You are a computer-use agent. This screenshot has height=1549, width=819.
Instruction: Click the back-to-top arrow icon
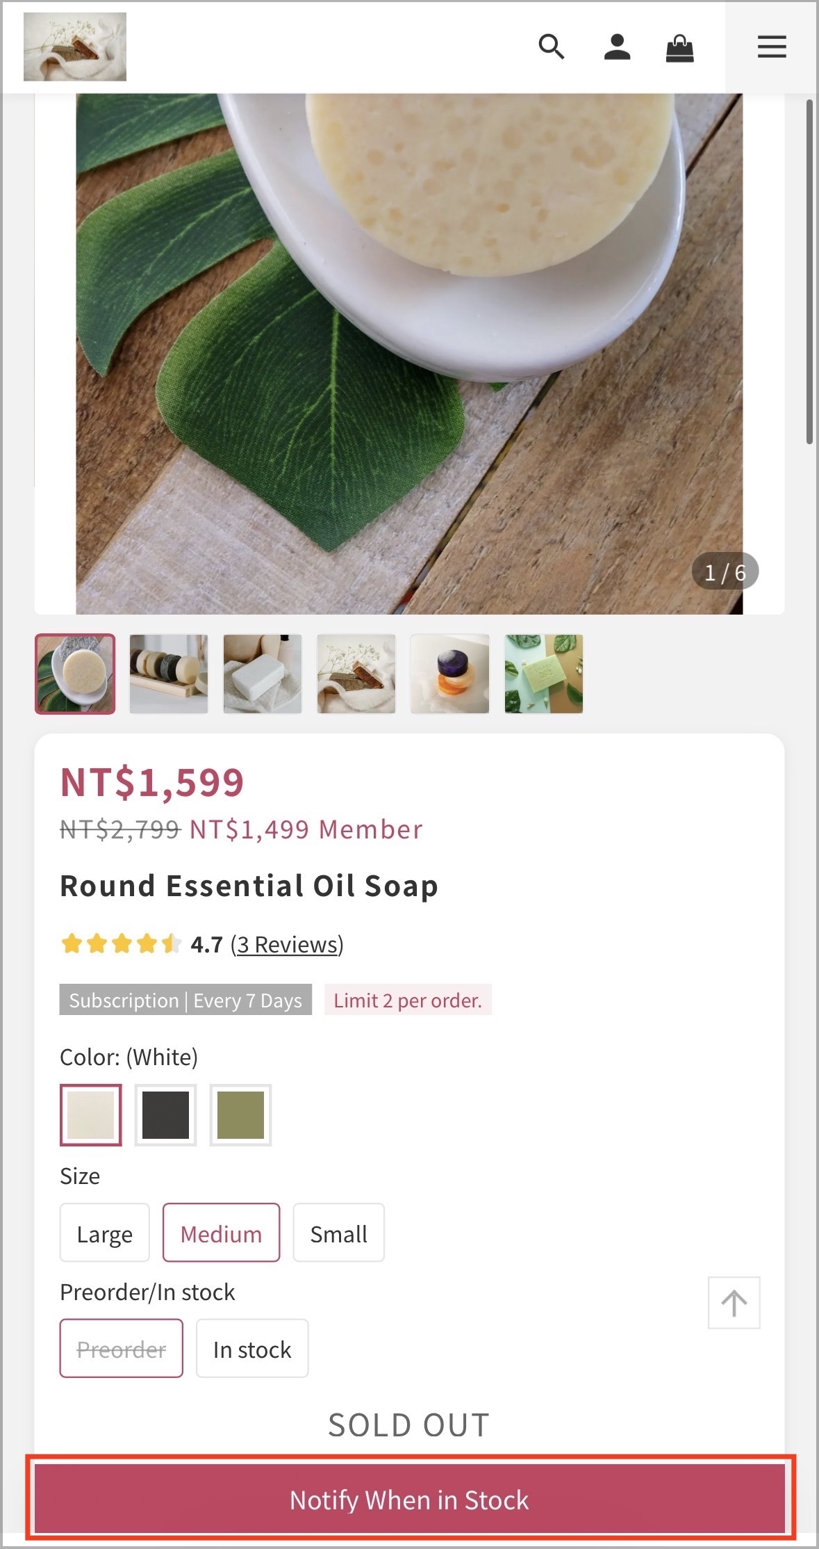point(734,1303)
